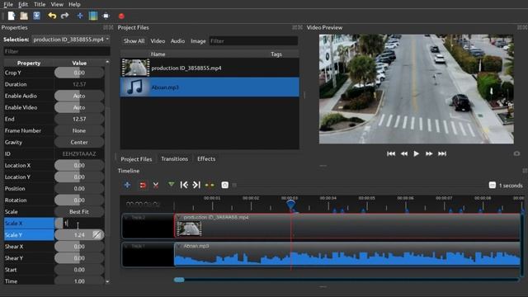
Task: Close the Project Files panel
Action: pos(300,27)
